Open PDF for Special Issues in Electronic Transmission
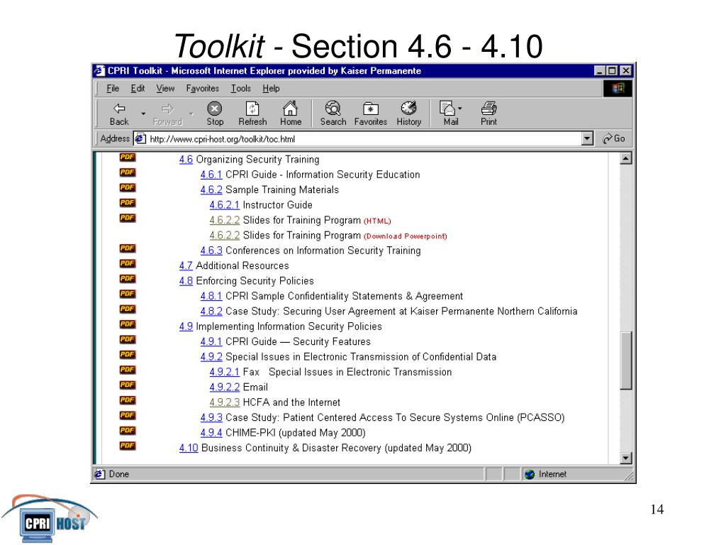Image resolution: width=726 pixels, height=545 pixels. pos(128,355)
